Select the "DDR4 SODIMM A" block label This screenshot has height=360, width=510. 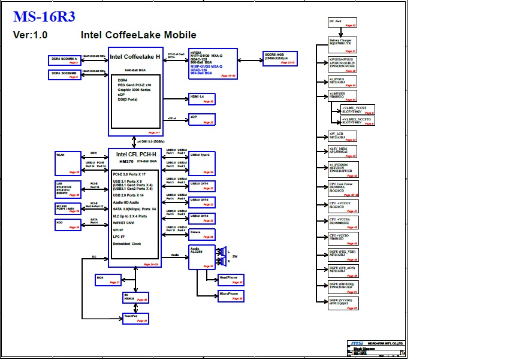64,59
